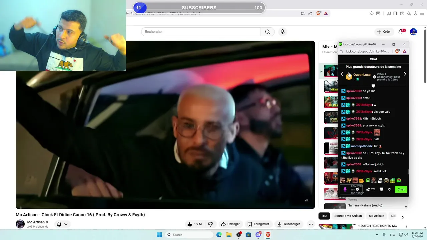
Task: Open the browser extensions puzzle icon
Action: click(371, 13)
